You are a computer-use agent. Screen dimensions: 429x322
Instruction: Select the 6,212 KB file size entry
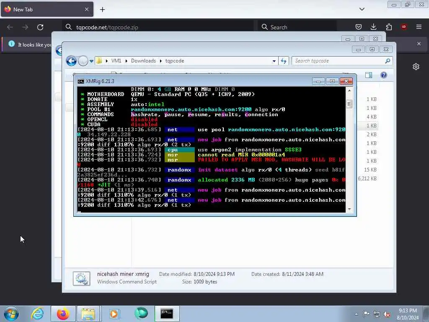point(367,179)
